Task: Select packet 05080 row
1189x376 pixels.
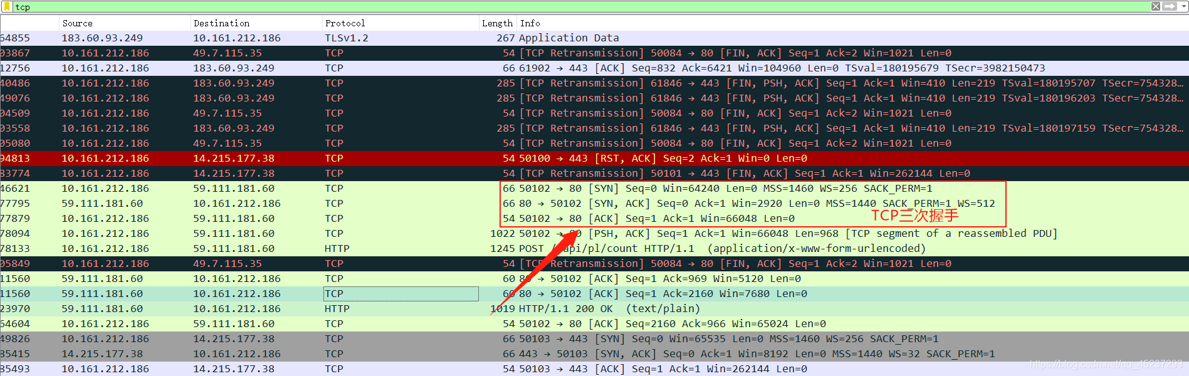Action: [594, 143]
